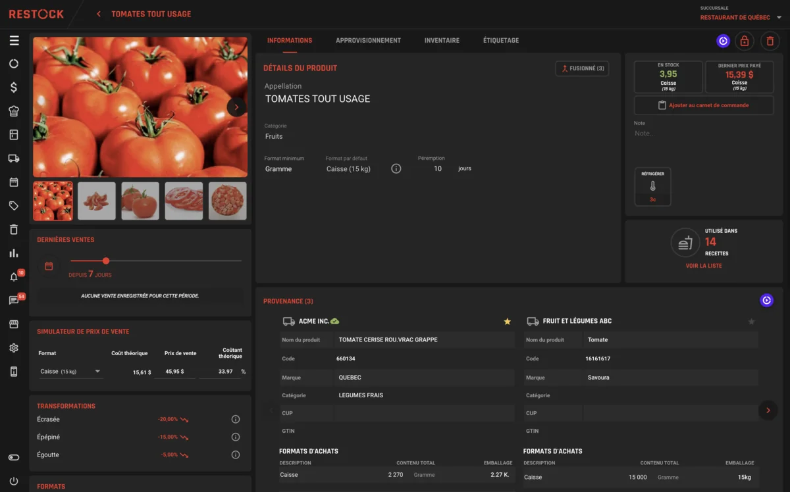Follow the Voir la liste link

pyautogui.click(x=704, y=266)
